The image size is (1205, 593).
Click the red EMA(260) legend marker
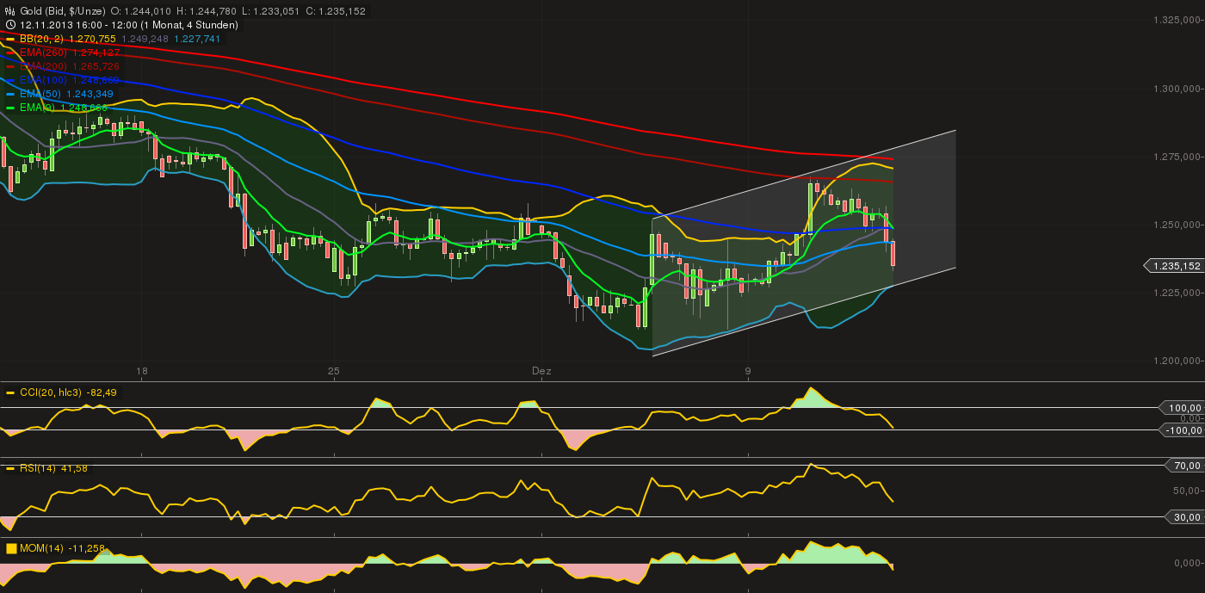(9, 53)
